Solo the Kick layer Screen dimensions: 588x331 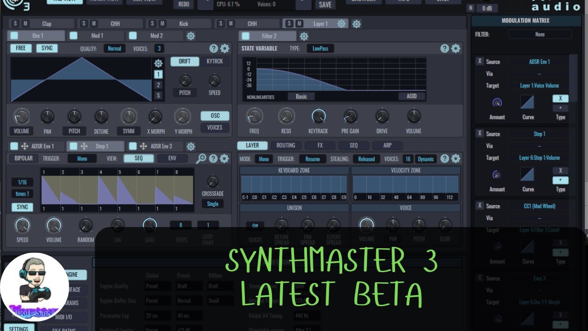pos(153,23)
